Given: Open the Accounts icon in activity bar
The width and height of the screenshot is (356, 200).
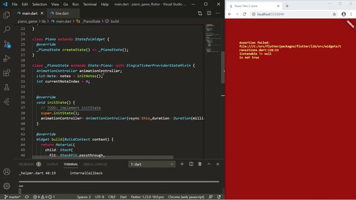Looking at the screenshot, I should click(x=7, y=172).
